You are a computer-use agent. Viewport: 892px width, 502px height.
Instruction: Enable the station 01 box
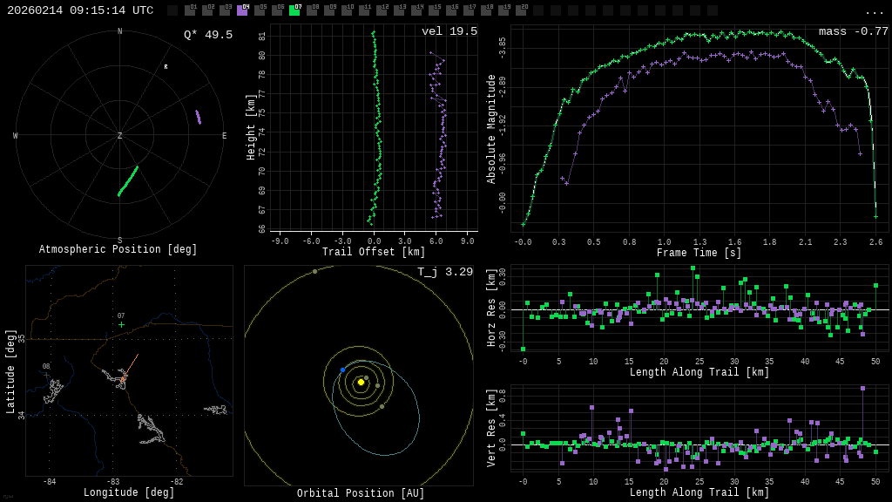[190, 10]
